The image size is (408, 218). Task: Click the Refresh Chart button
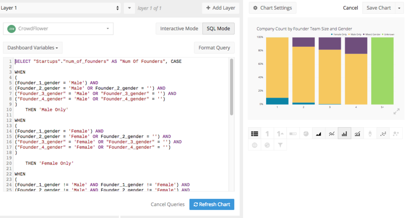(x=212, y=204)
